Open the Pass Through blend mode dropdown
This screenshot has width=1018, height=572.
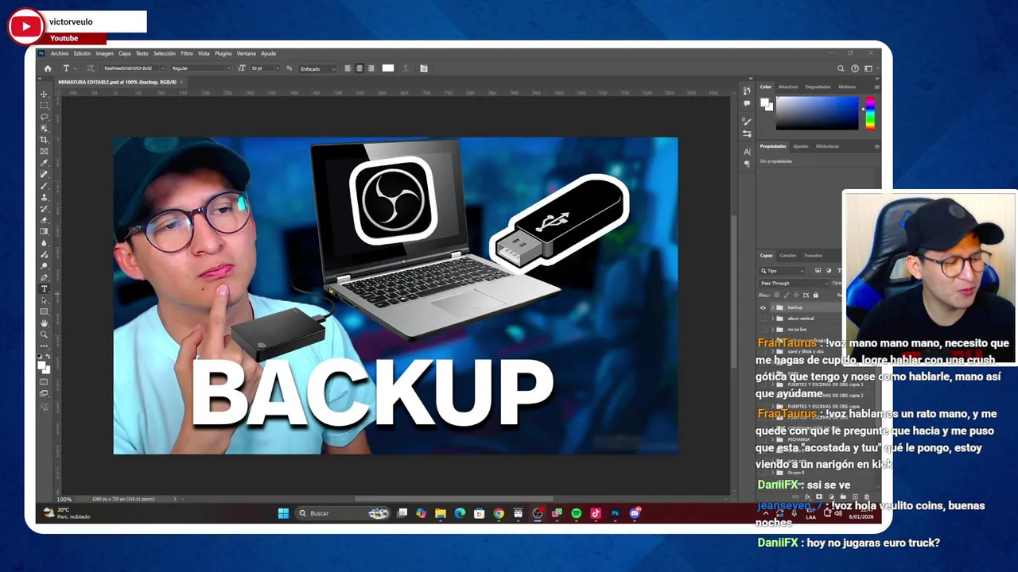[x=794, y=283]
